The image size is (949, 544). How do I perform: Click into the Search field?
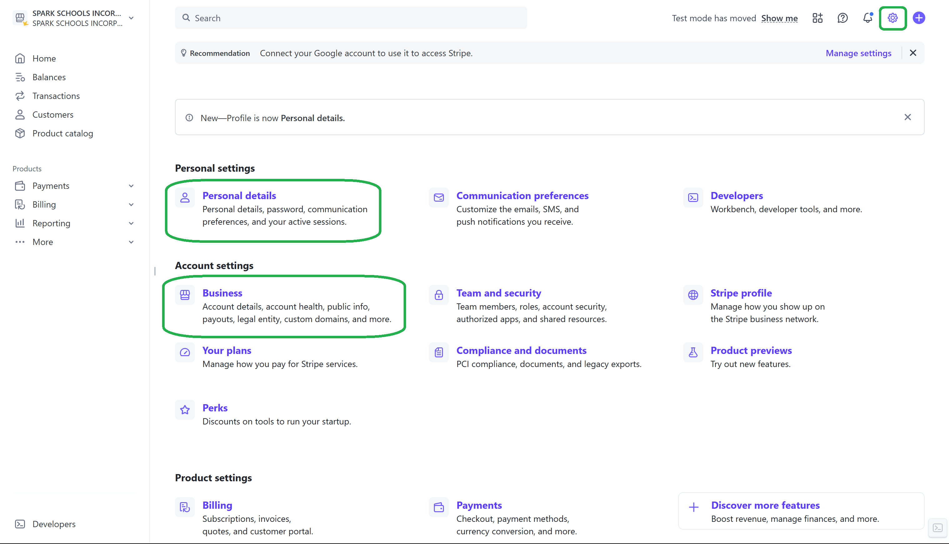pos(351,18)
